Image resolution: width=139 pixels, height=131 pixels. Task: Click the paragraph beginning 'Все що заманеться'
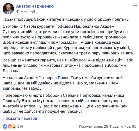68,65
